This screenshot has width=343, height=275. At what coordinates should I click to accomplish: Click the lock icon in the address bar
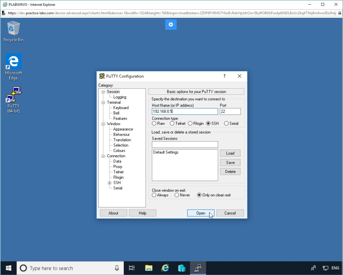340,13
